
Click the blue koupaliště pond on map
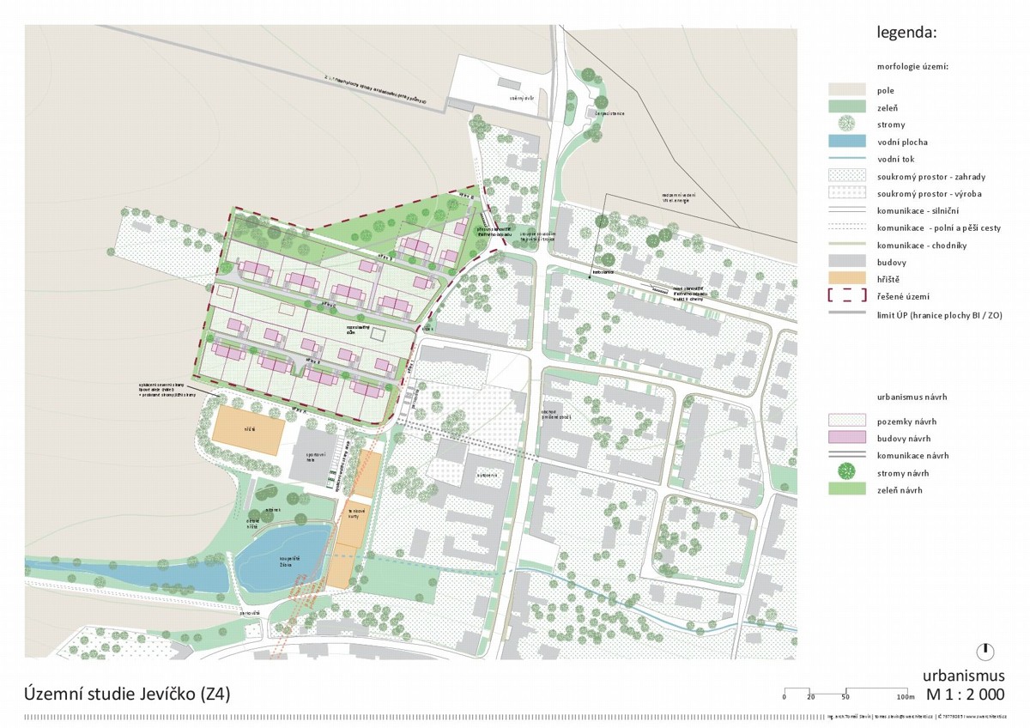[x=282, y=556]
